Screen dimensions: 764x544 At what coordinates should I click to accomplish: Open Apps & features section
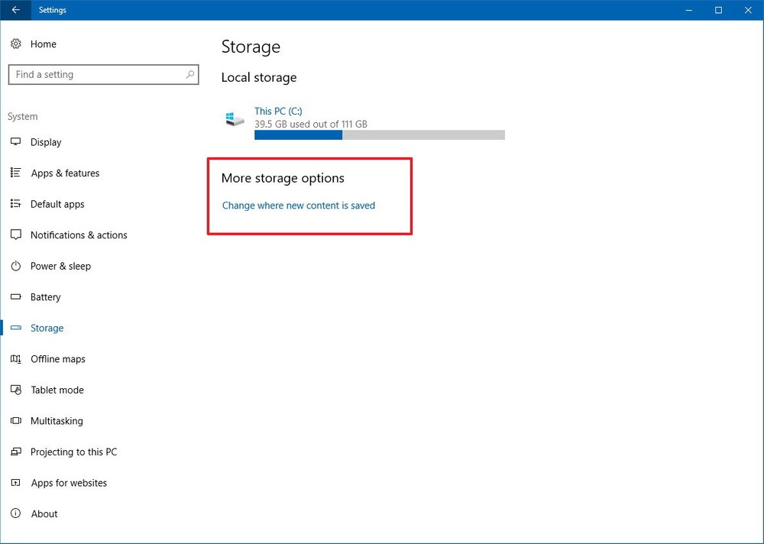click(x=65, y=173)
